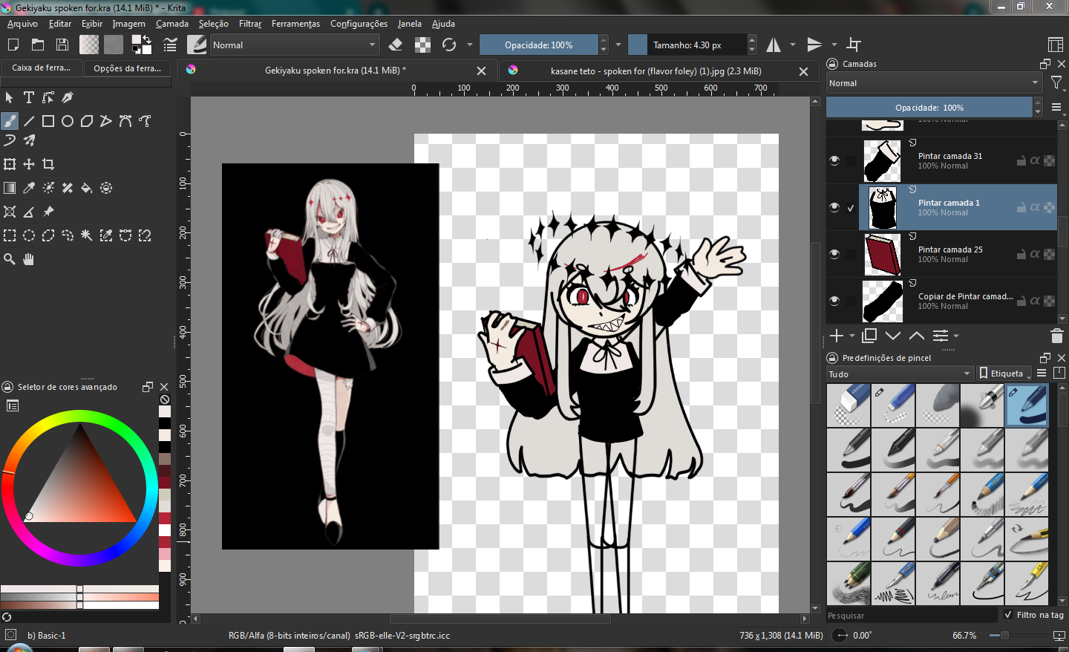Switch to the kasane teto document tab

pyautogui.click(x=655, y=71)
